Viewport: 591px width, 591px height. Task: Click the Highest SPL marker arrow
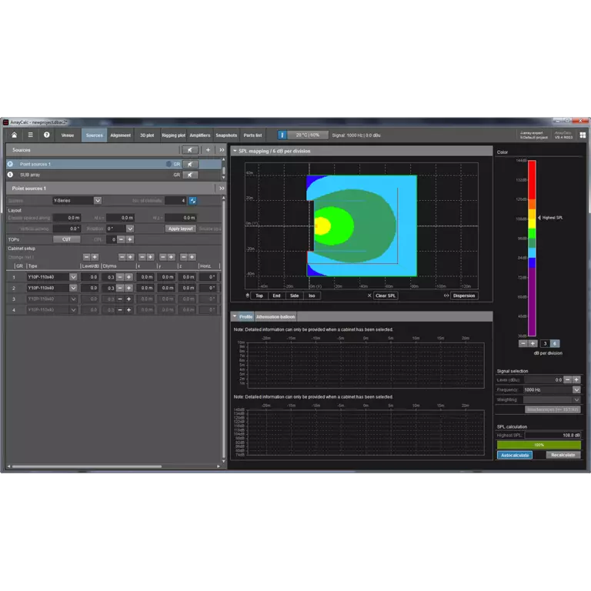[x=539, y=218]
